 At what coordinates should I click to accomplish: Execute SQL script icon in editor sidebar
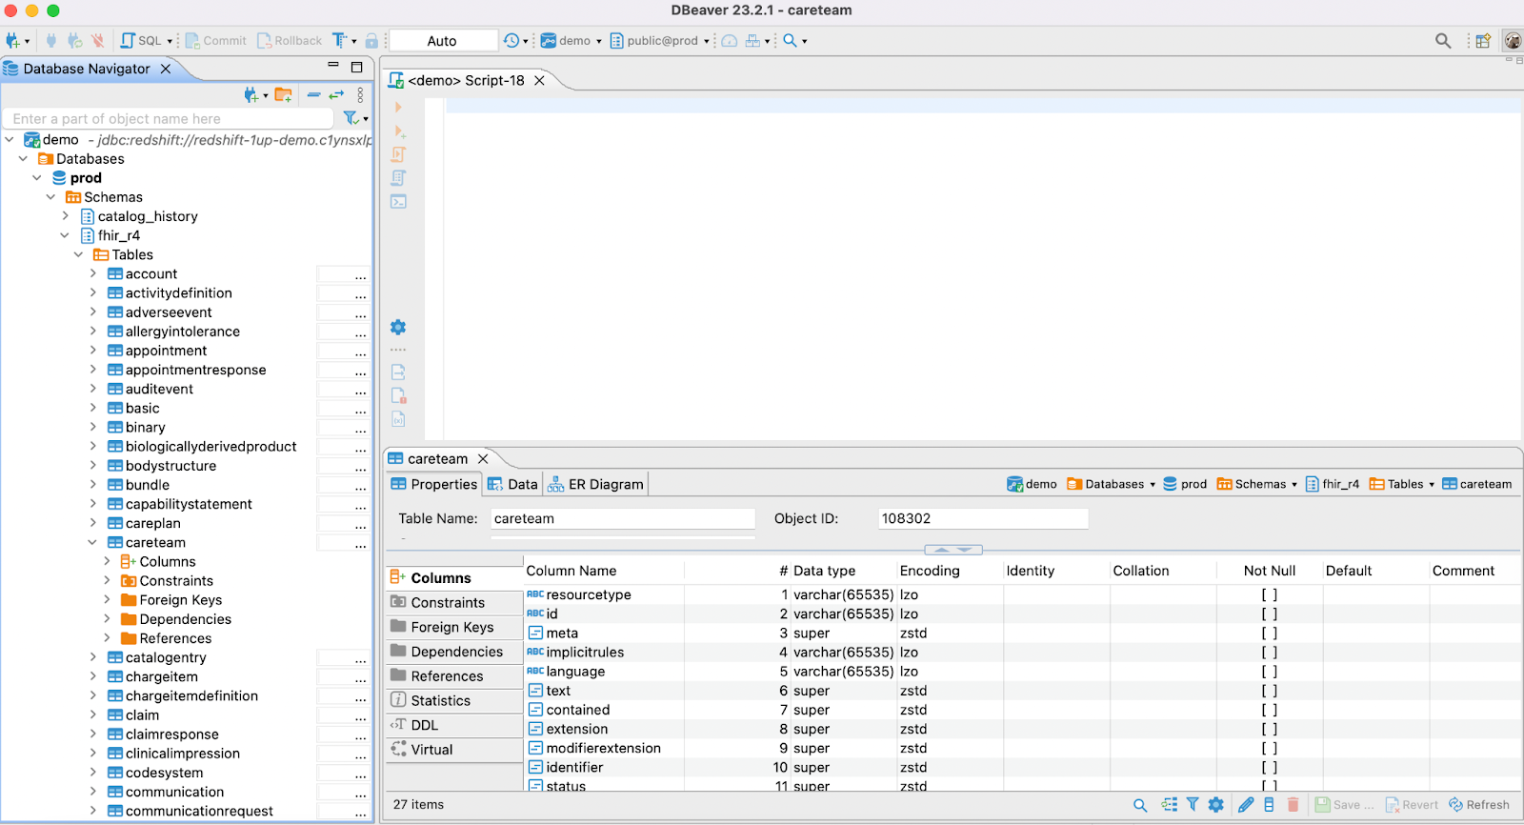[399, 154]
